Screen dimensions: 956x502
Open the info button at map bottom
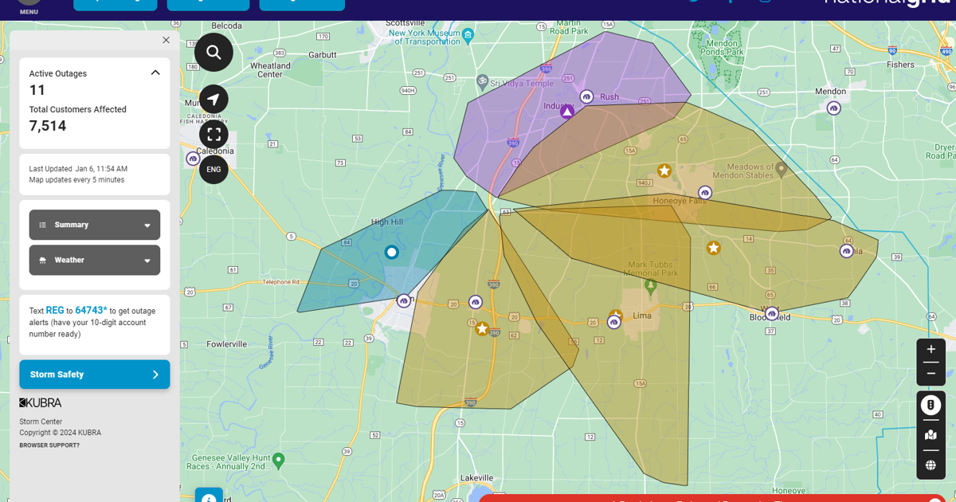(x=209, y=496)
